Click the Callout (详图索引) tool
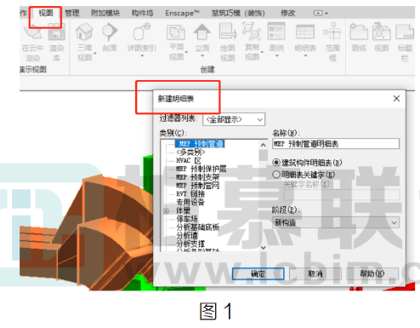 pyautogui.click(x=141, y=32)
